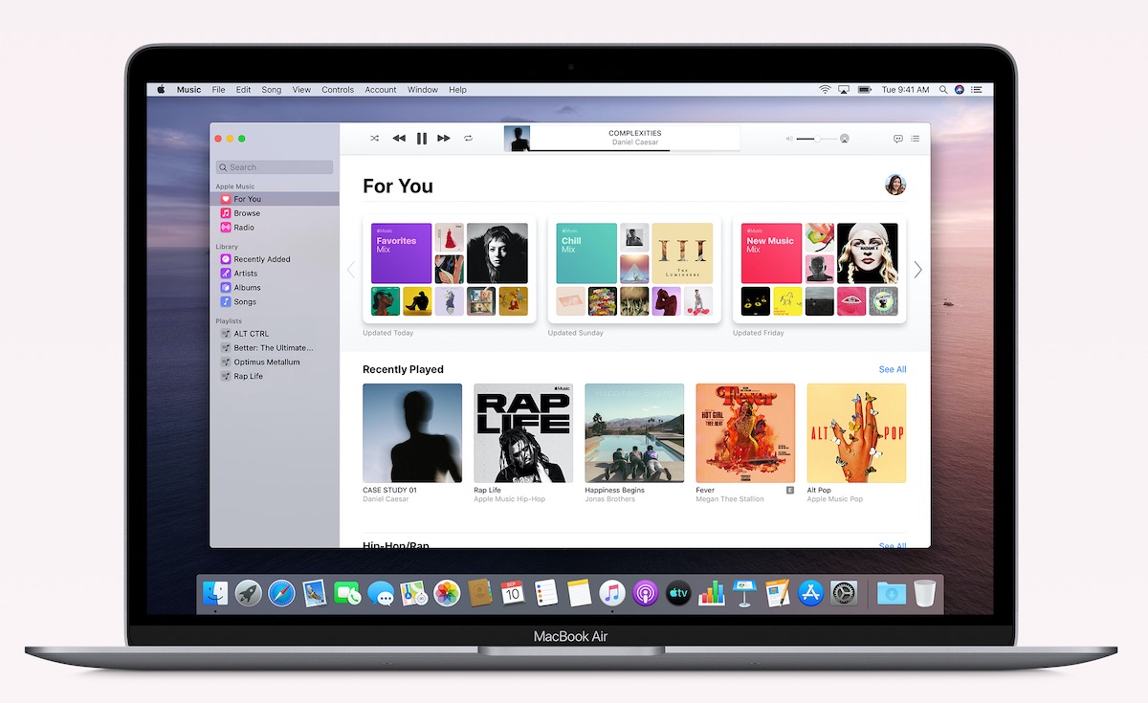
Task: Toggle repeat mode
Action: 469,139
